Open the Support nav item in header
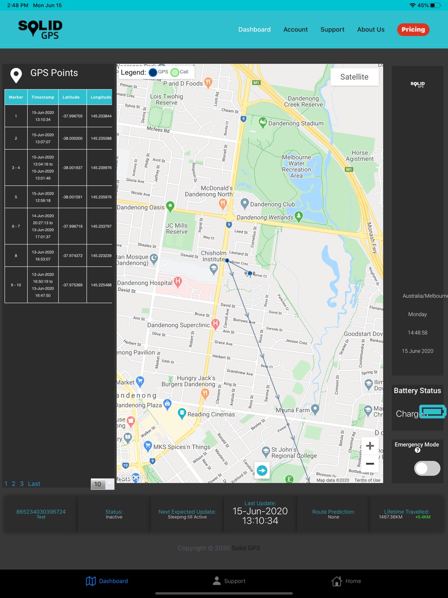 tap(332, 29)
